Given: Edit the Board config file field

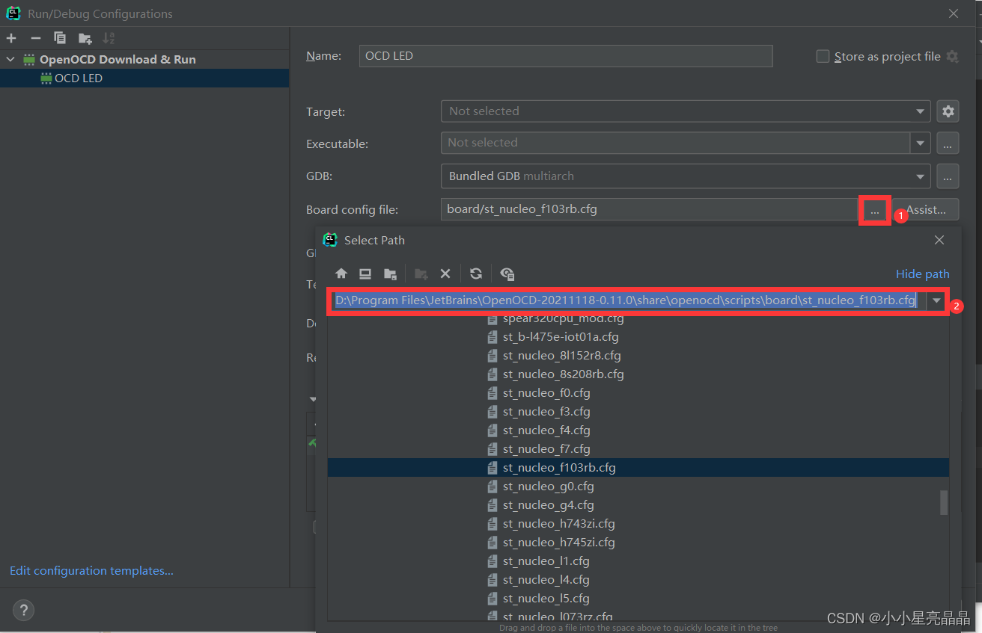Looking at the screenshot, I should [x=649, y=209].
